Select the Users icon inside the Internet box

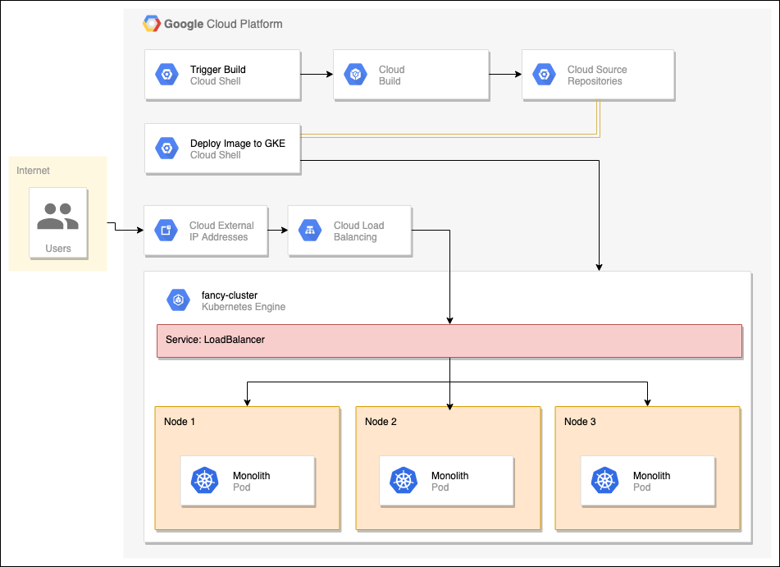(x=57, y=216)
